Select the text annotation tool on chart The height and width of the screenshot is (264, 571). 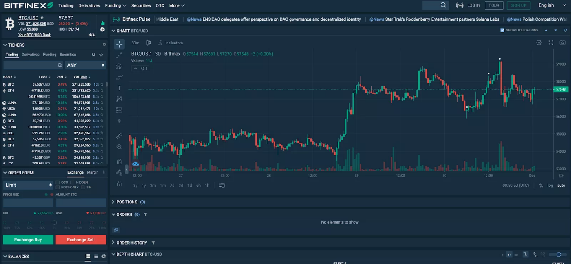pos(119,88)
